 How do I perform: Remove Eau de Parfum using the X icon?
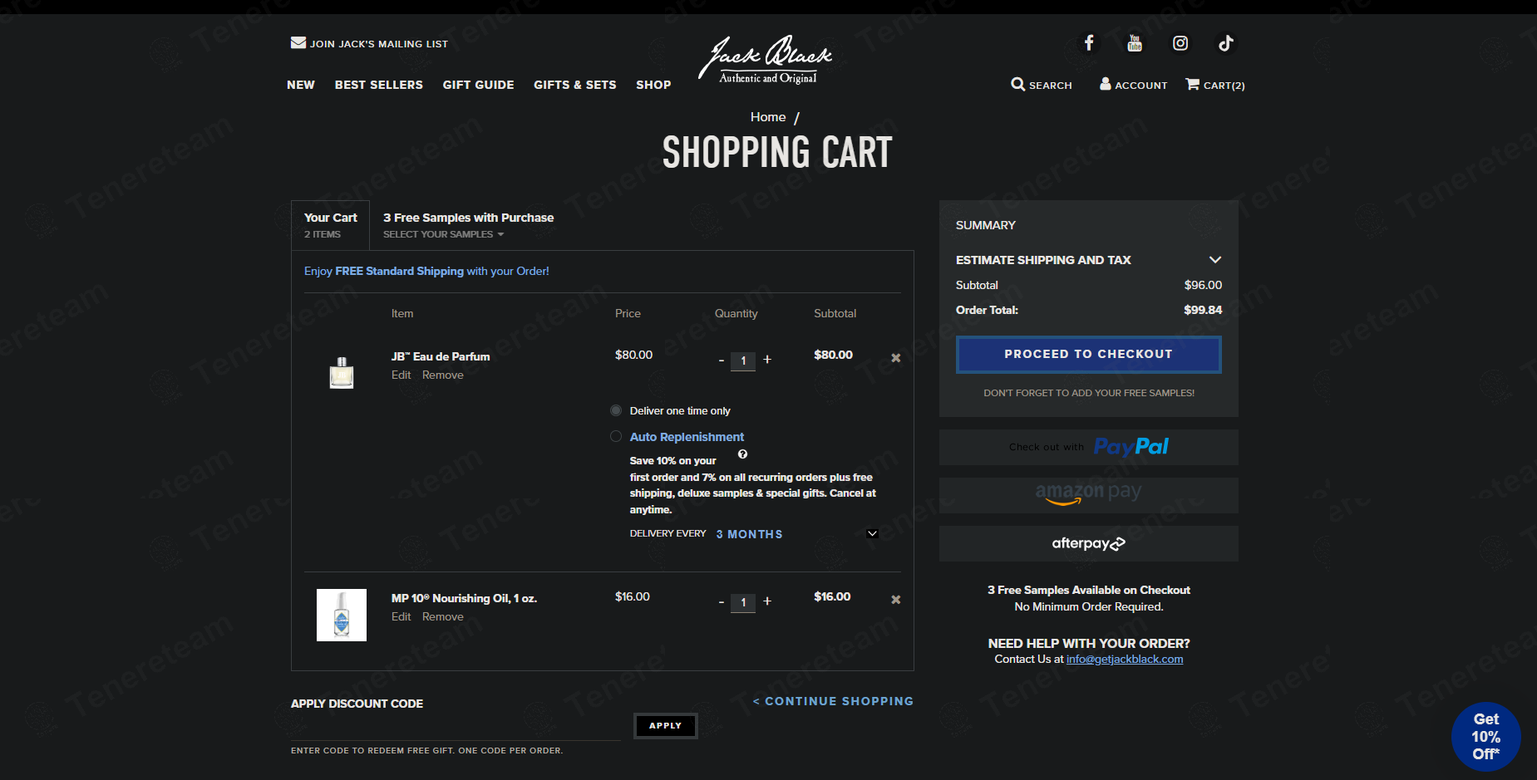click(x=896, y=358)
